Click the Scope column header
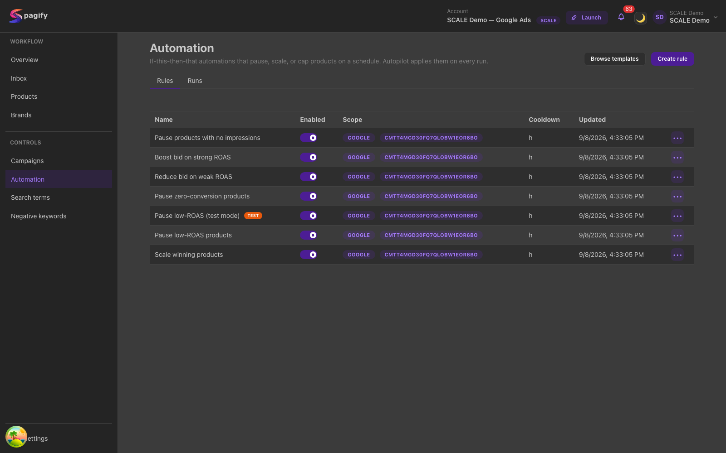726x453 pixels. pyautogui.click(x=353, y=120)
